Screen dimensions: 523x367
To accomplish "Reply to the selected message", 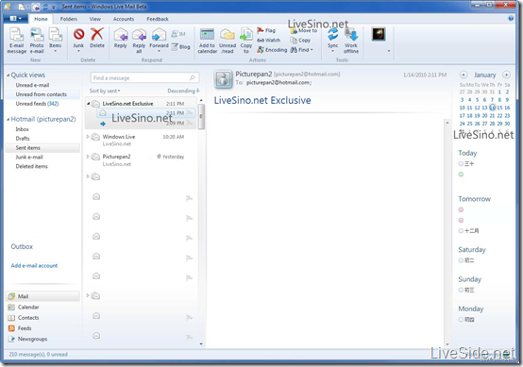I will click(x=121, y=38).
